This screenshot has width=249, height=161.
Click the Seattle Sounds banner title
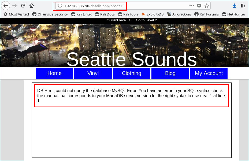coord(132,59)
